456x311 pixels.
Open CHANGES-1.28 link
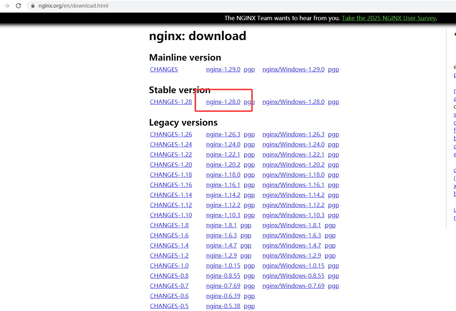[x=171, y=102]
